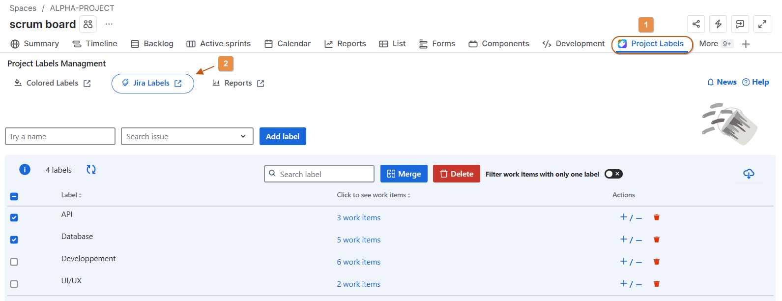
Task: Uncheck the API label checkbox
Action: [14, 217]
